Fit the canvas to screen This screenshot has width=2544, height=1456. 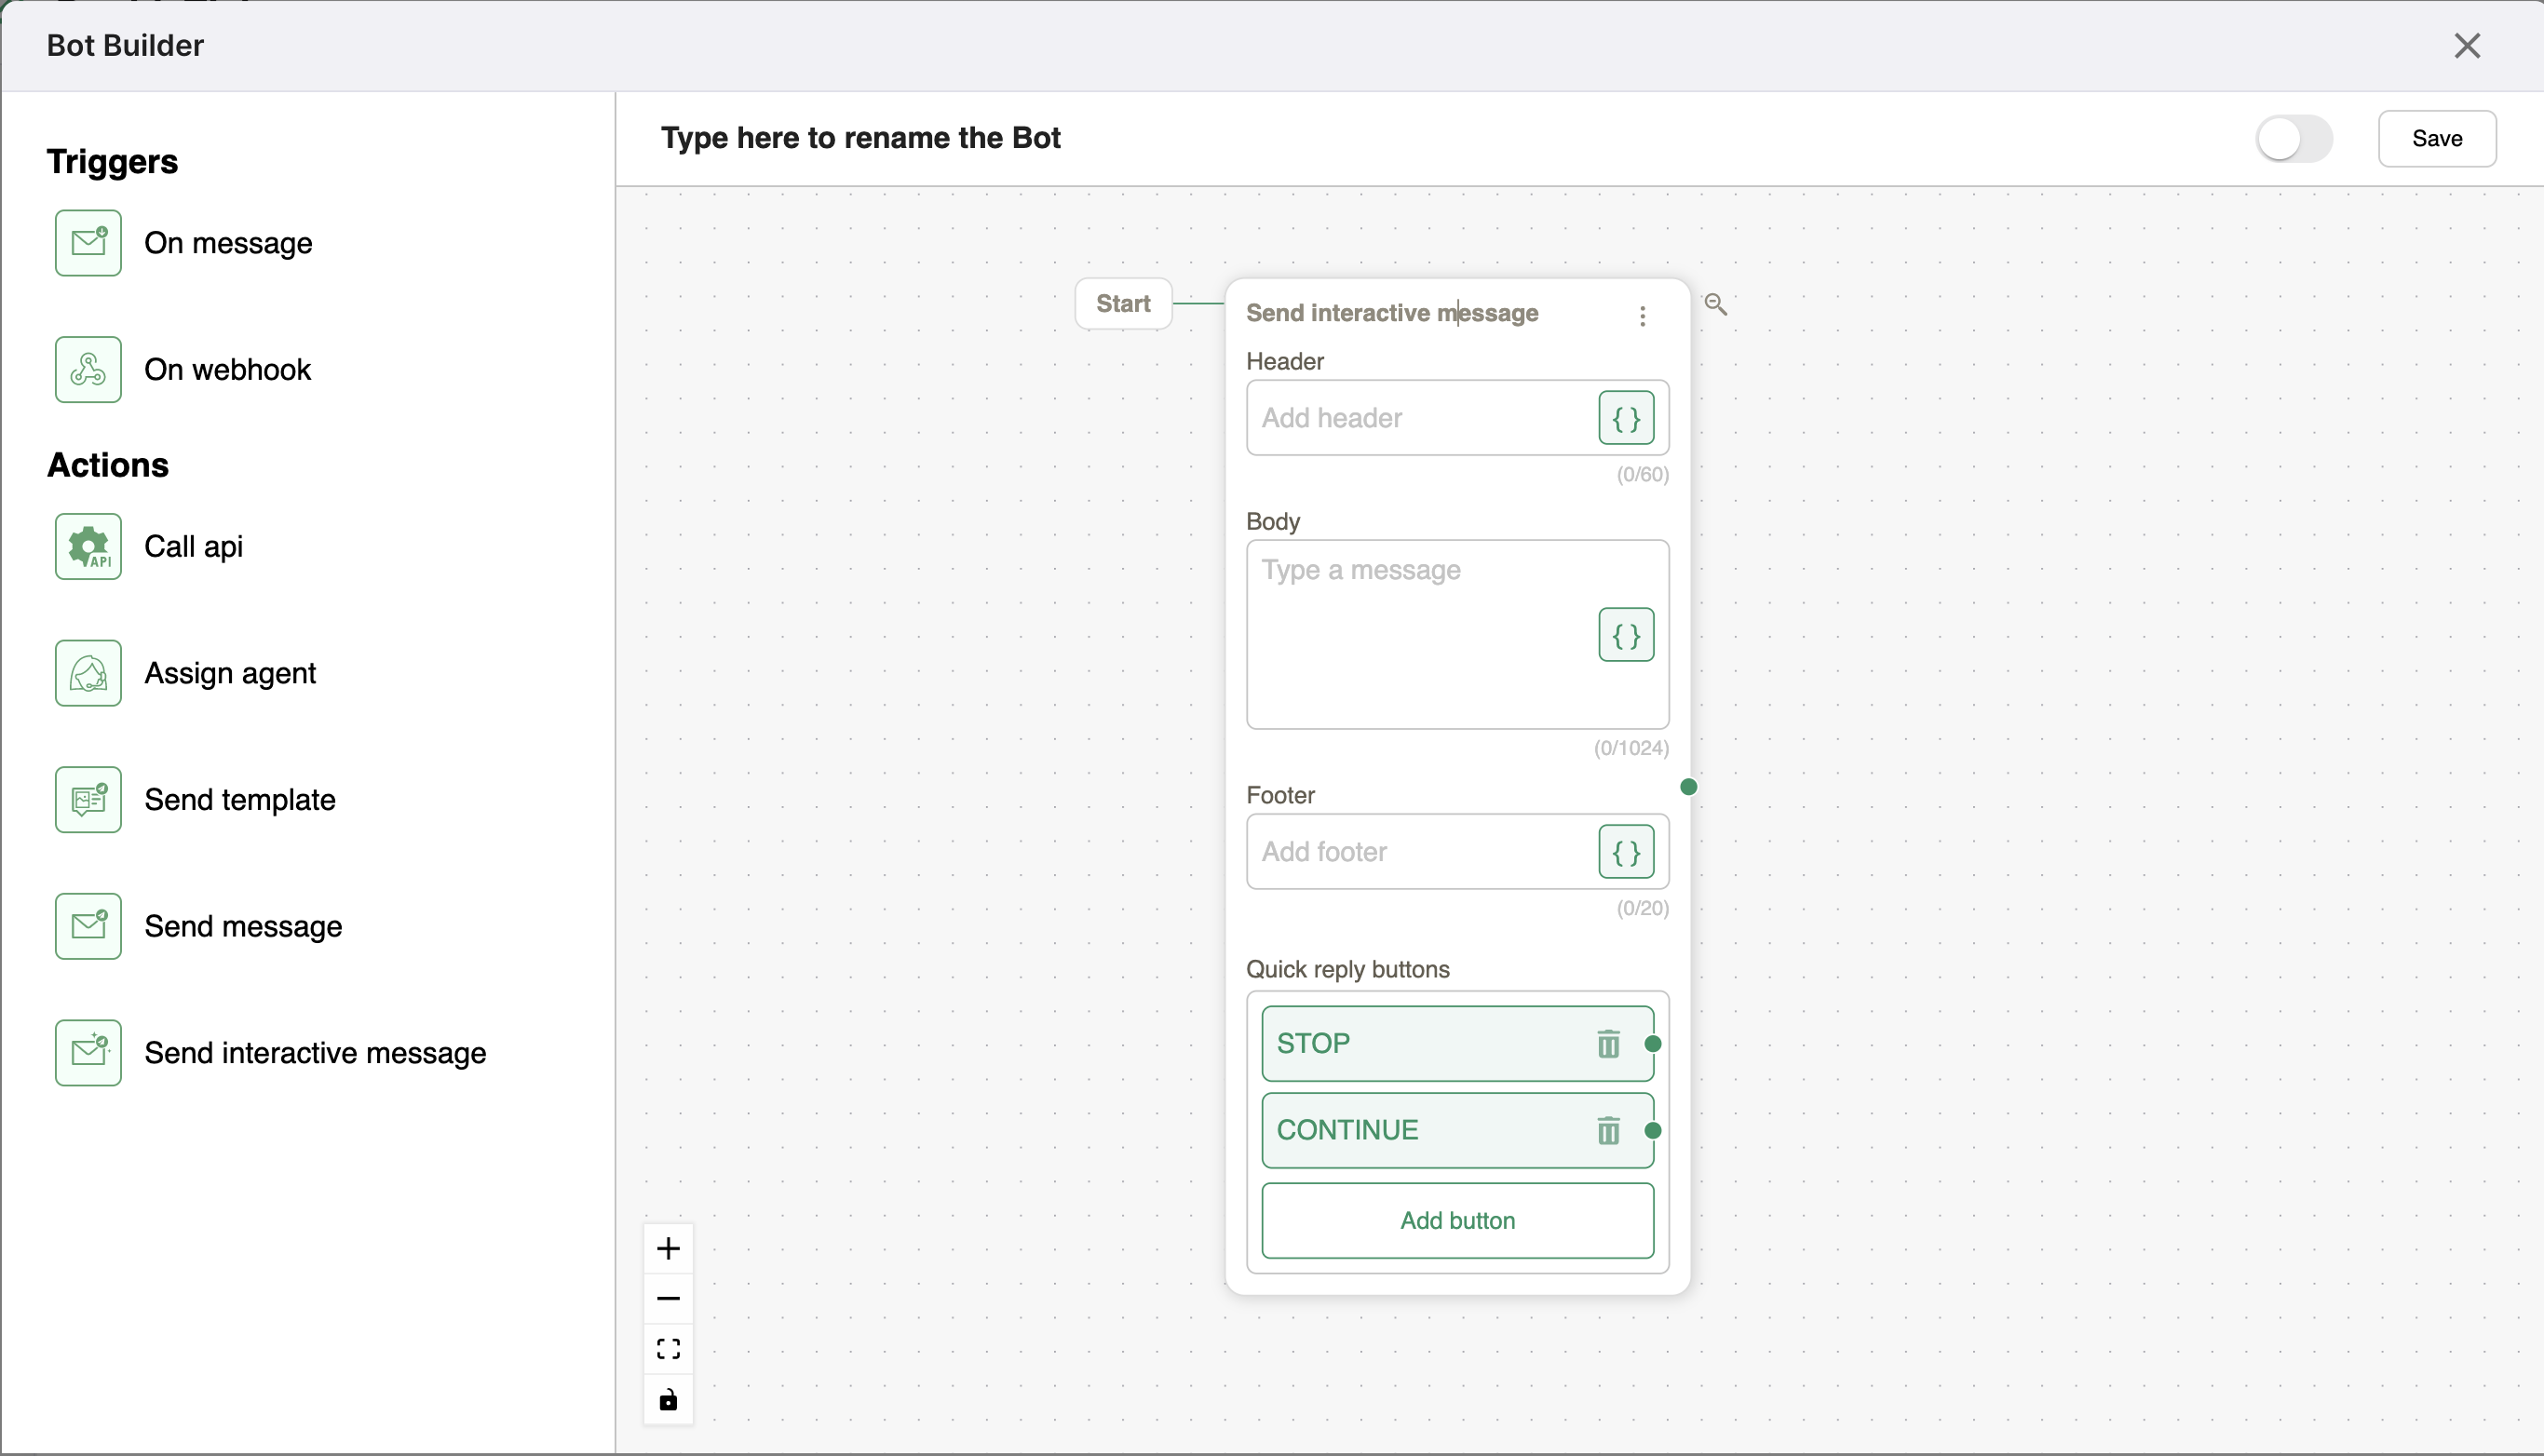pyautogui.click(x=668, y=1348)
